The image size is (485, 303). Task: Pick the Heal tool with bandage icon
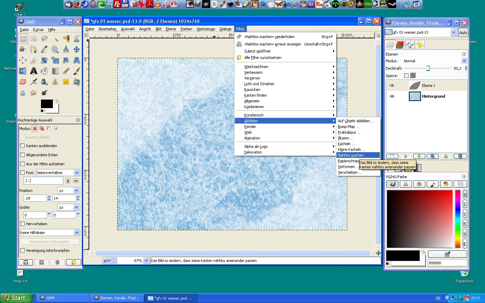66,82
